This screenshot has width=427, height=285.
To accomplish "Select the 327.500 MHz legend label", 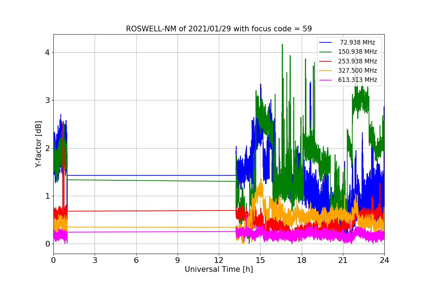I will pos(358,71).
